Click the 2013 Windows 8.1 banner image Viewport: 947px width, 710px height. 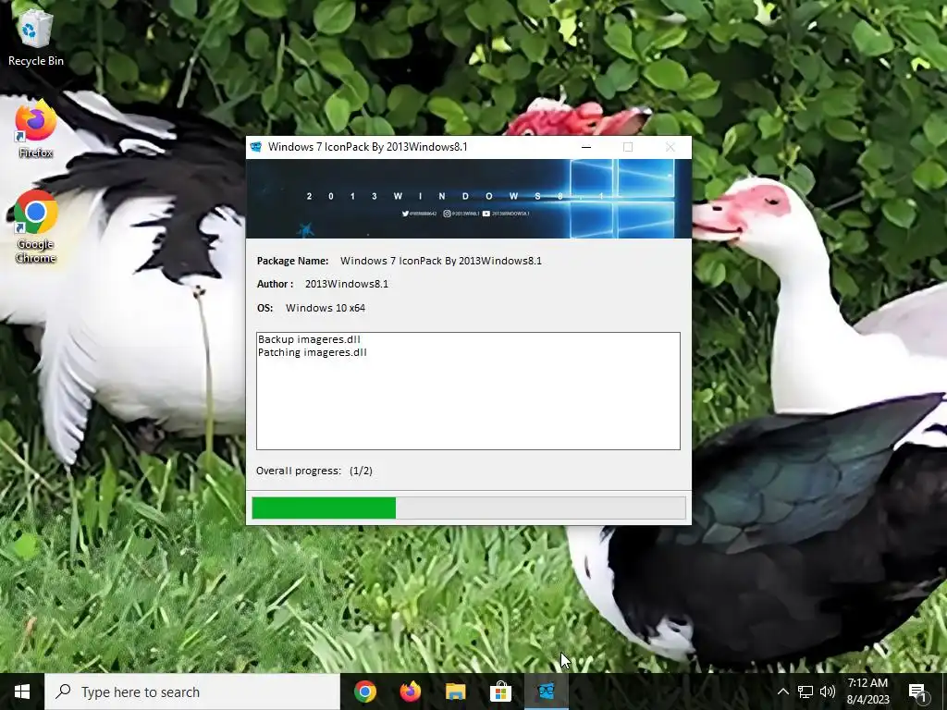tap(469, 199)
